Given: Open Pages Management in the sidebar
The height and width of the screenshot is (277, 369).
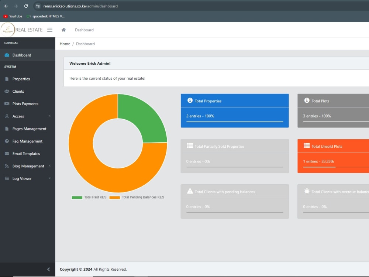Looking at the screenshot, I should (28, 129).
